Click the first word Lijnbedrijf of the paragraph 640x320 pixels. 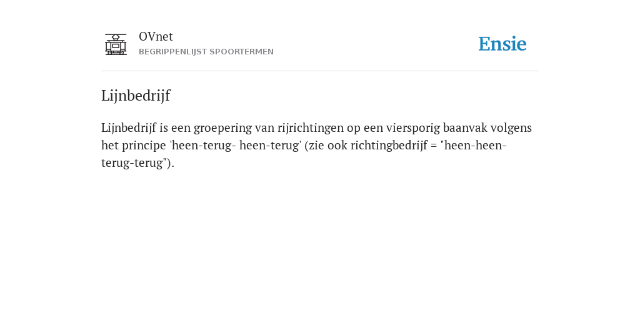[129, 127]
